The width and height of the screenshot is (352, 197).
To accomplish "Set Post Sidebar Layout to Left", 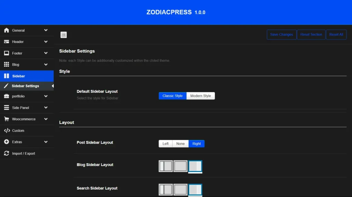I will pos(165,144).
